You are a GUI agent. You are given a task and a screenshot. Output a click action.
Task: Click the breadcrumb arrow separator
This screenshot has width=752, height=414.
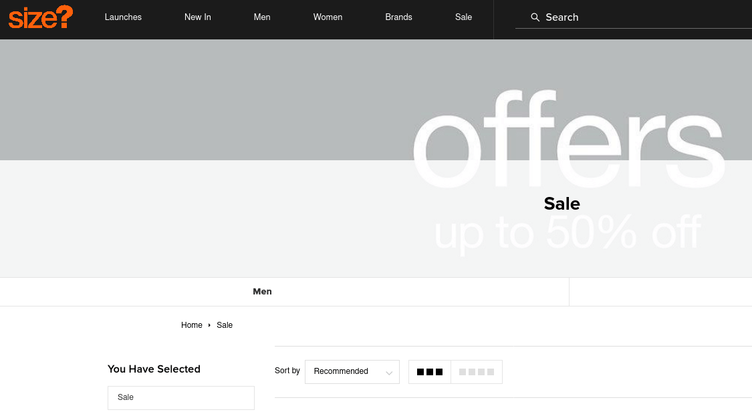(209, 325)
